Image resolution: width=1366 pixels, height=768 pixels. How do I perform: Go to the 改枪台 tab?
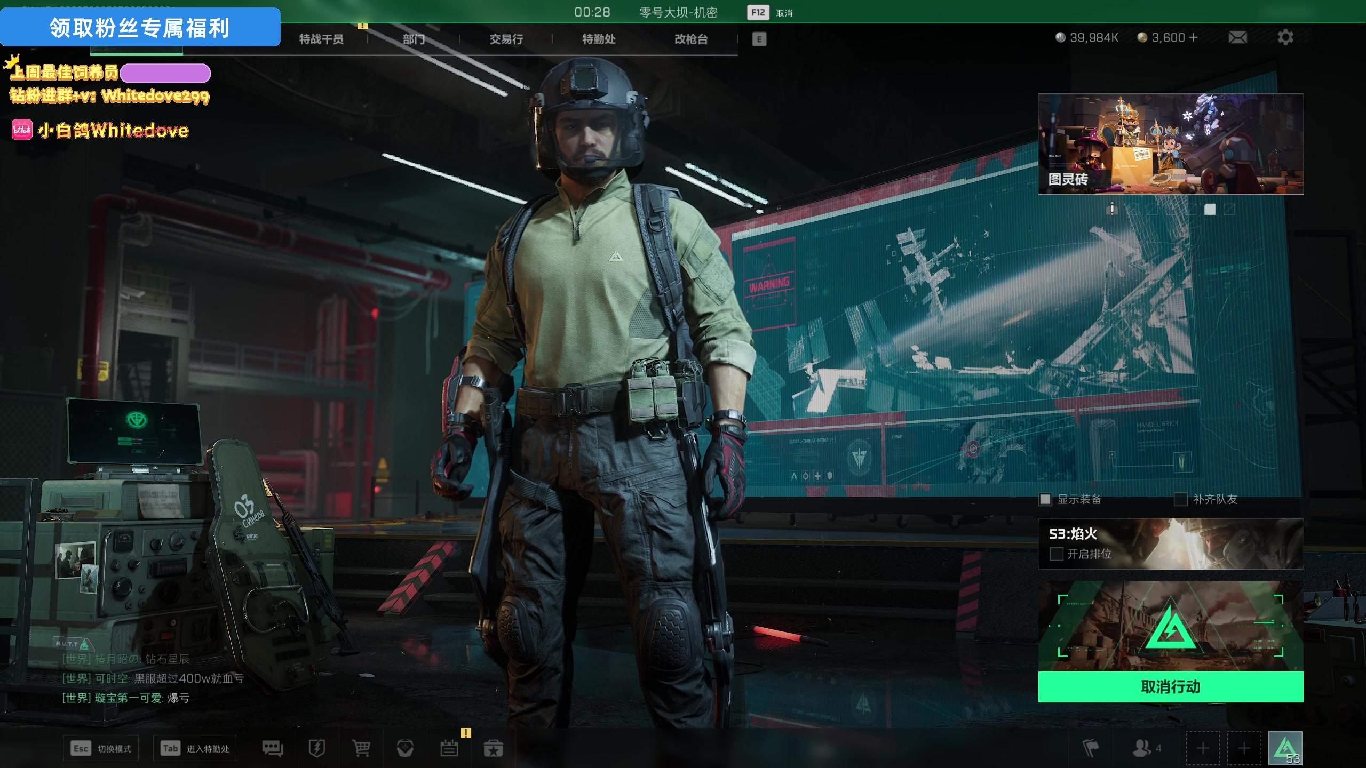tap(691, 39)
